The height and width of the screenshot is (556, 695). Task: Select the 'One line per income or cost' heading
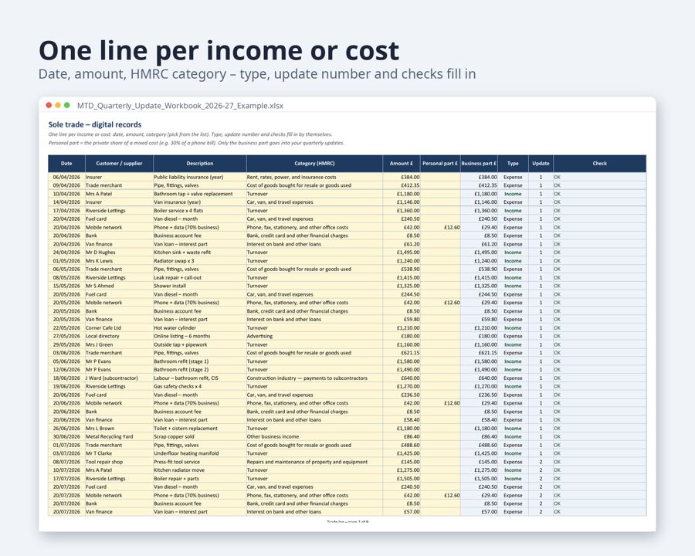point(219,50)
